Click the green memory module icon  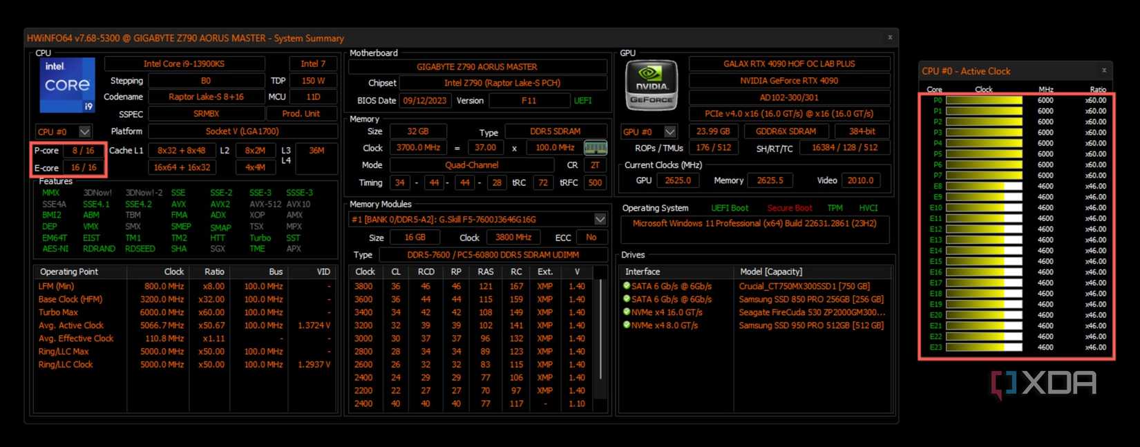[596, 147]
